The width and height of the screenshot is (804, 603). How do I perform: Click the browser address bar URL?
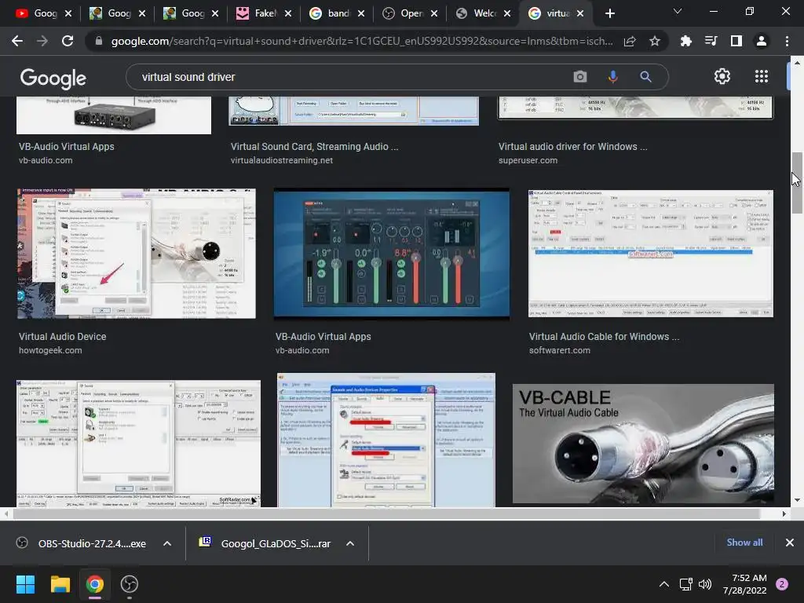361,41
